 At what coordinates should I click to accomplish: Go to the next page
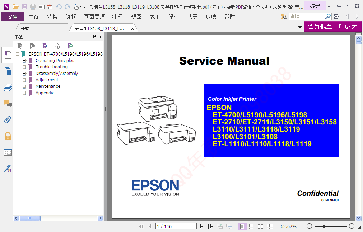point(201,227)
